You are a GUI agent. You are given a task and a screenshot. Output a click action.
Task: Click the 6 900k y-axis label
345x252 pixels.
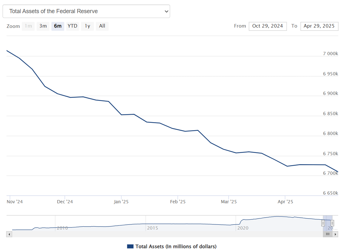(x=331, y=93)
